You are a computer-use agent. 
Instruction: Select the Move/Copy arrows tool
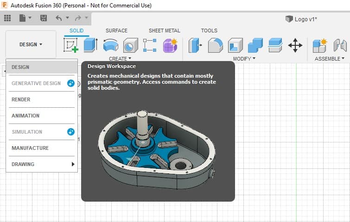[295, 45]
